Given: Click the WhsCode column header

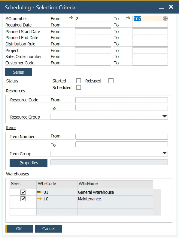Looking at the screenshot, I should (x=57, y=184).
